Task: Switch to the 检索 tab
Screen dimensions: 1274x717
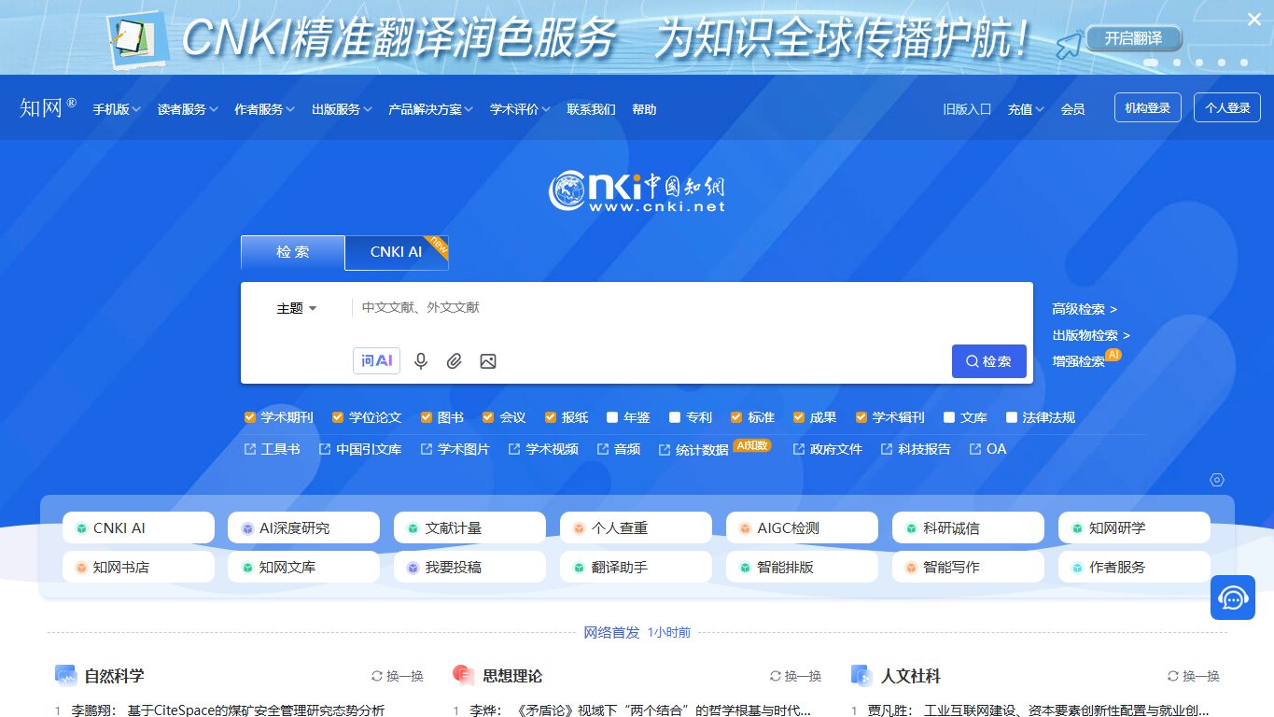Action: coord(293,252)
